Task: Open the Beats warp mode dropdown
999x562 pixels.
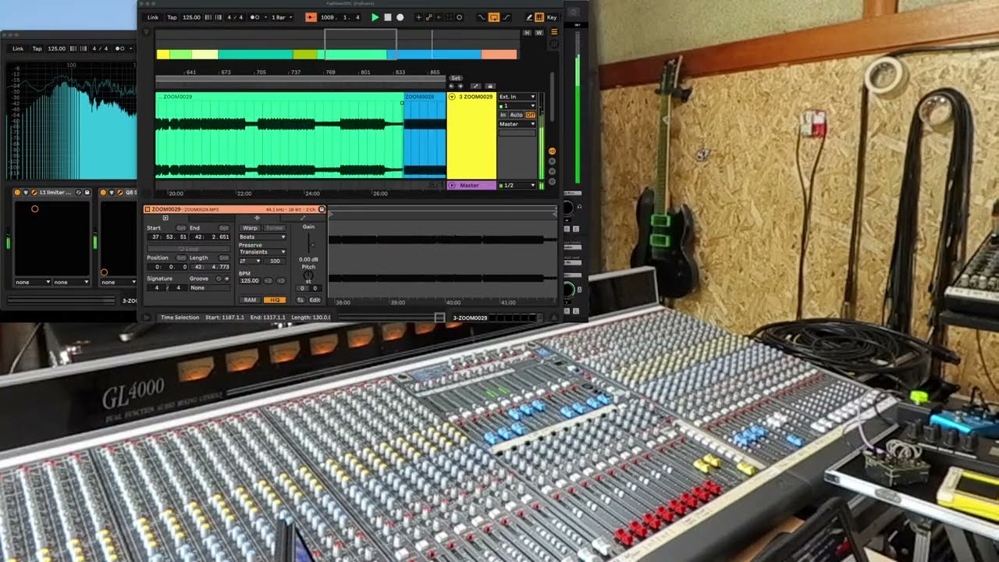Action: pyautogui.click(x=262, y=237)
